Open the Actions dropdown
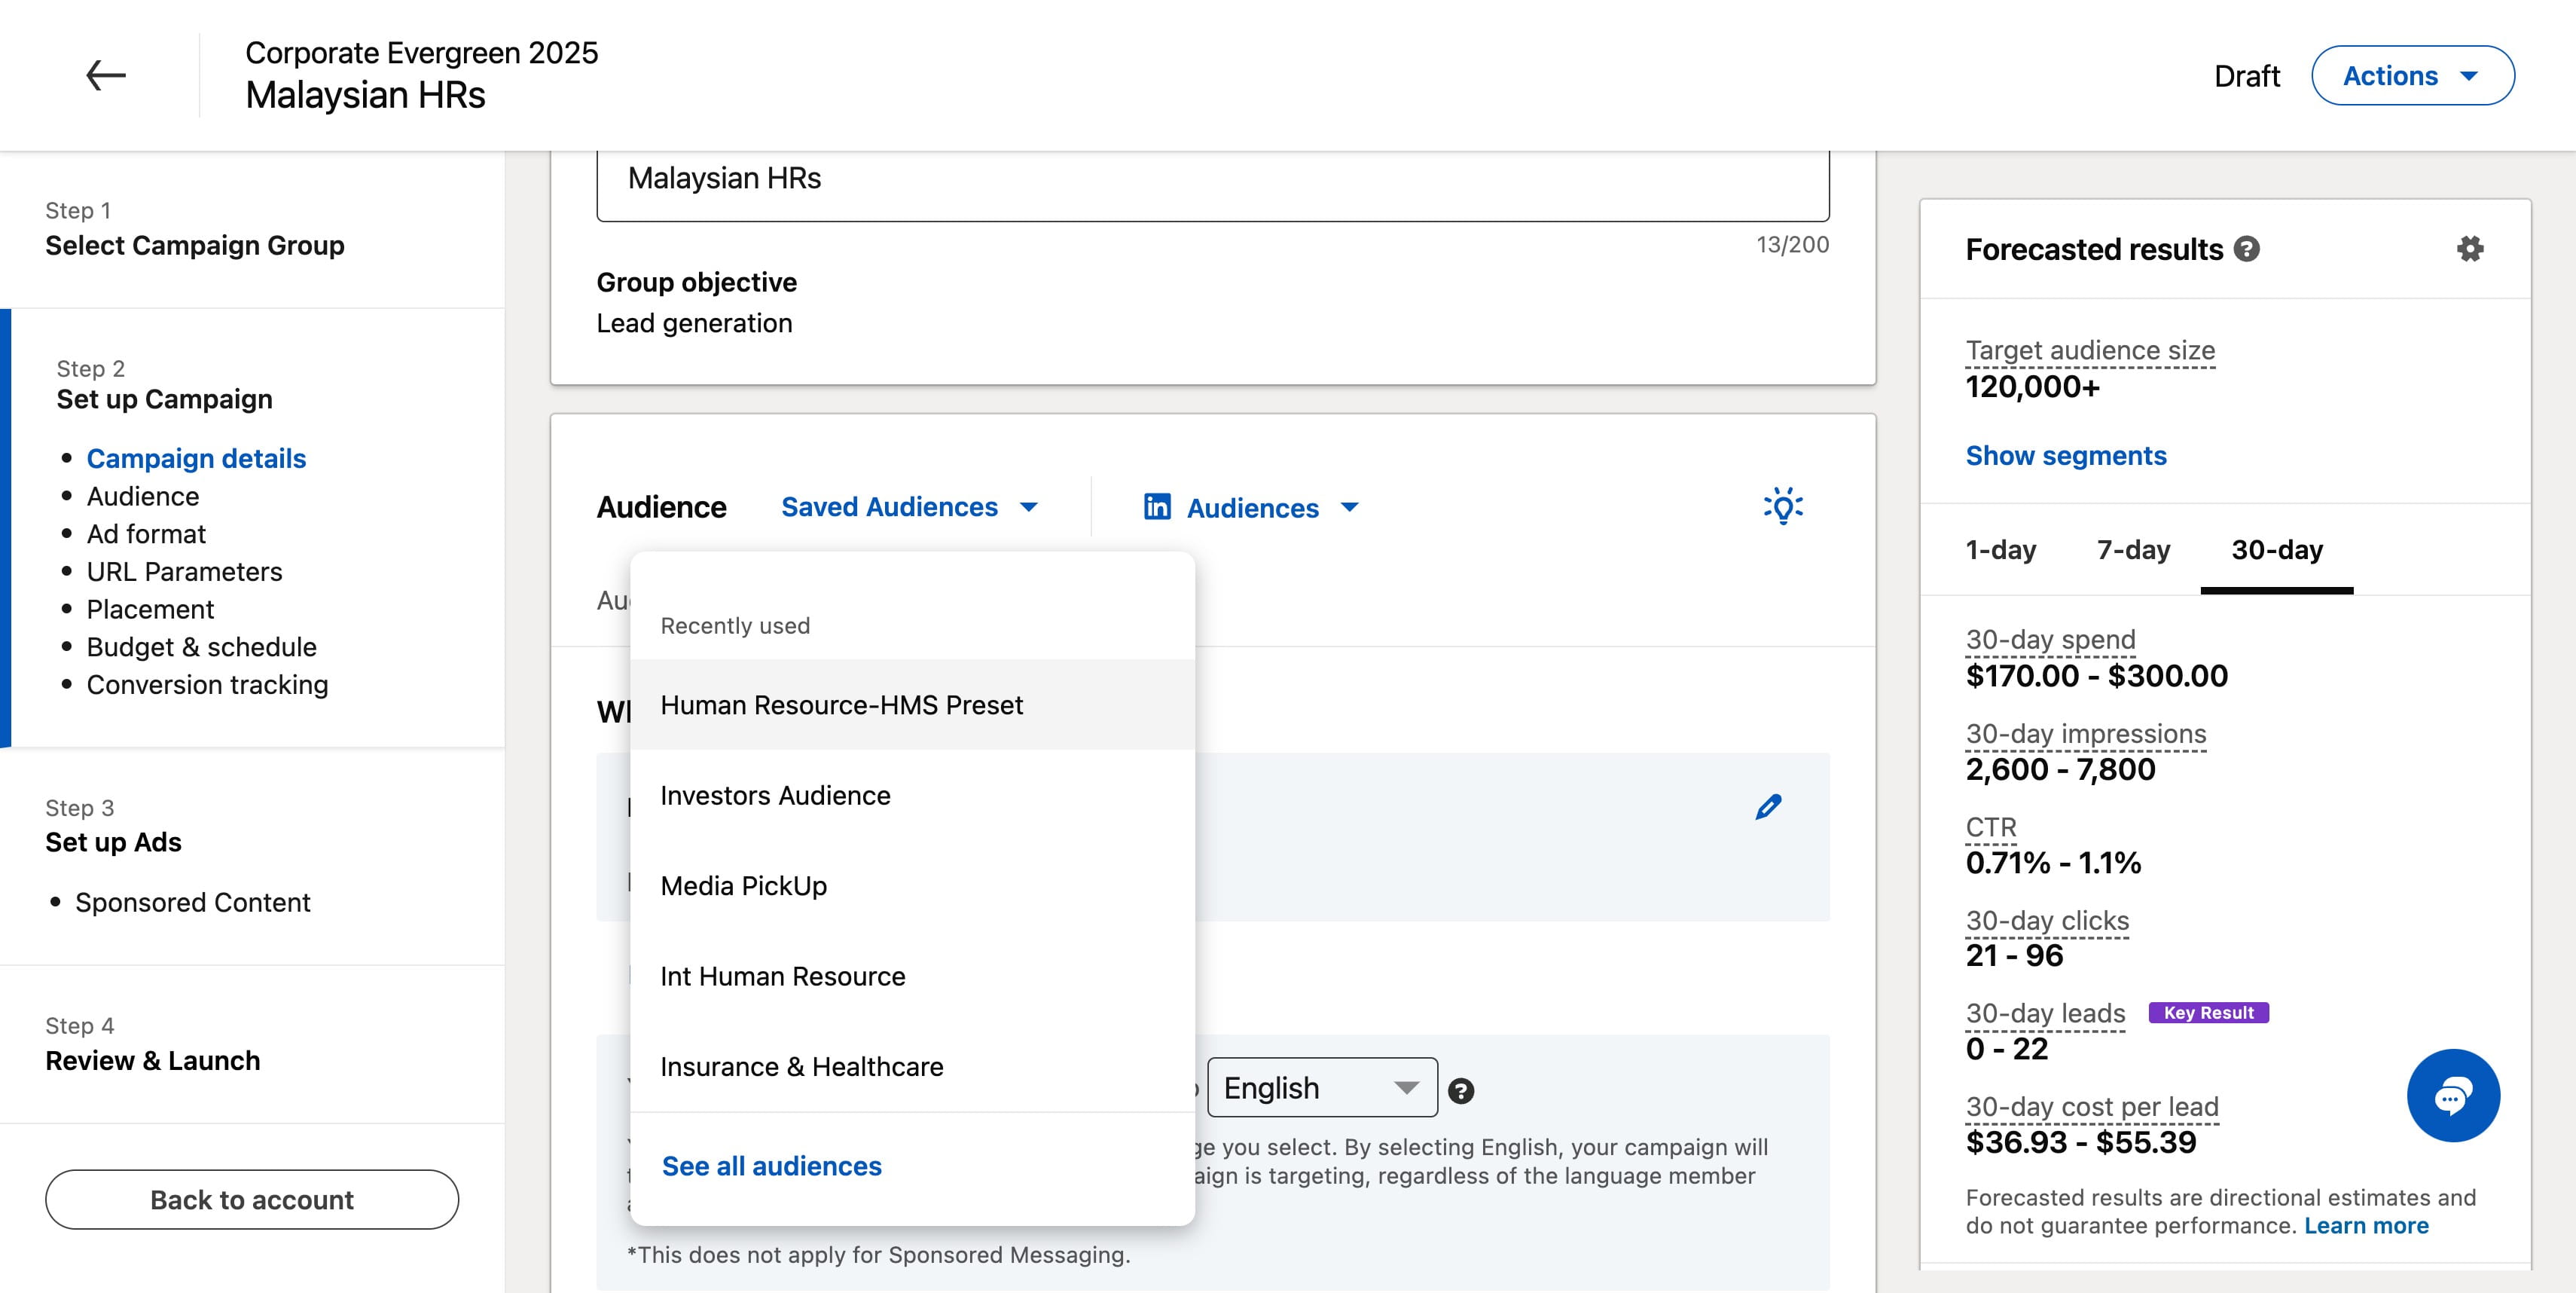This screenshot has width=2576, height=1293. pyautogui.click(x=2412, y=76)
